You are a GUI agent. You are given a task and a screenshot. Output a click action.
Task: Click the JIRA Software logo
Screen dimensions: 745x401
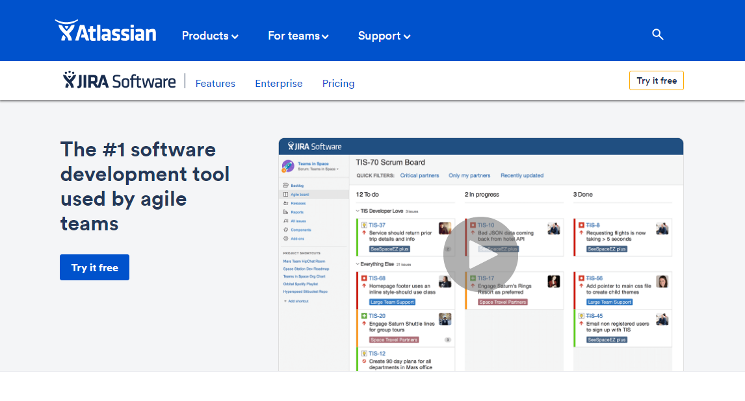pos(120,81)
